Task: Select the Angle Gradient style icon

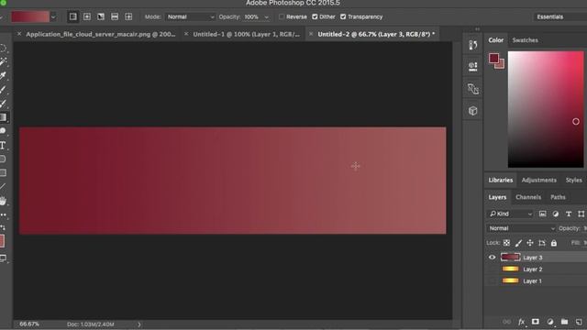Action: [101, 16]
